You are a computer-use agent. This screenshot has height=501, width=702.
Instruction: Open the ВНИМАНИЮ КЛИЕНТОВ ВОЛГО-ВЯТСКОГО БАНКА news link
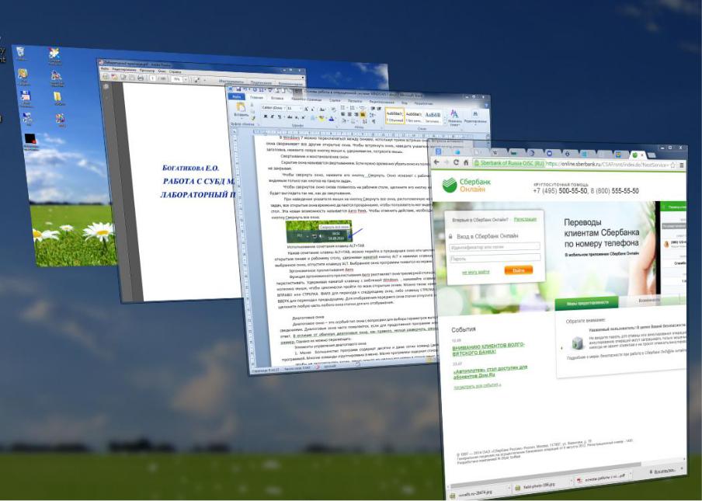click(488, 348)
